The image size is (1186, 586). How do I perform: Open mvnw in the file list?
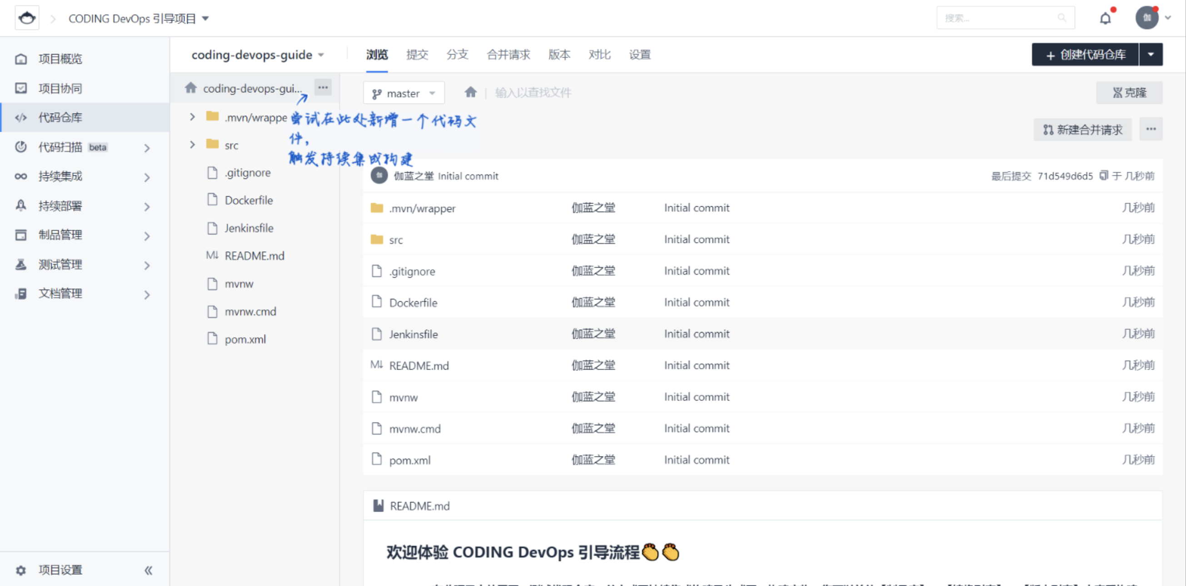click(404, 397)
